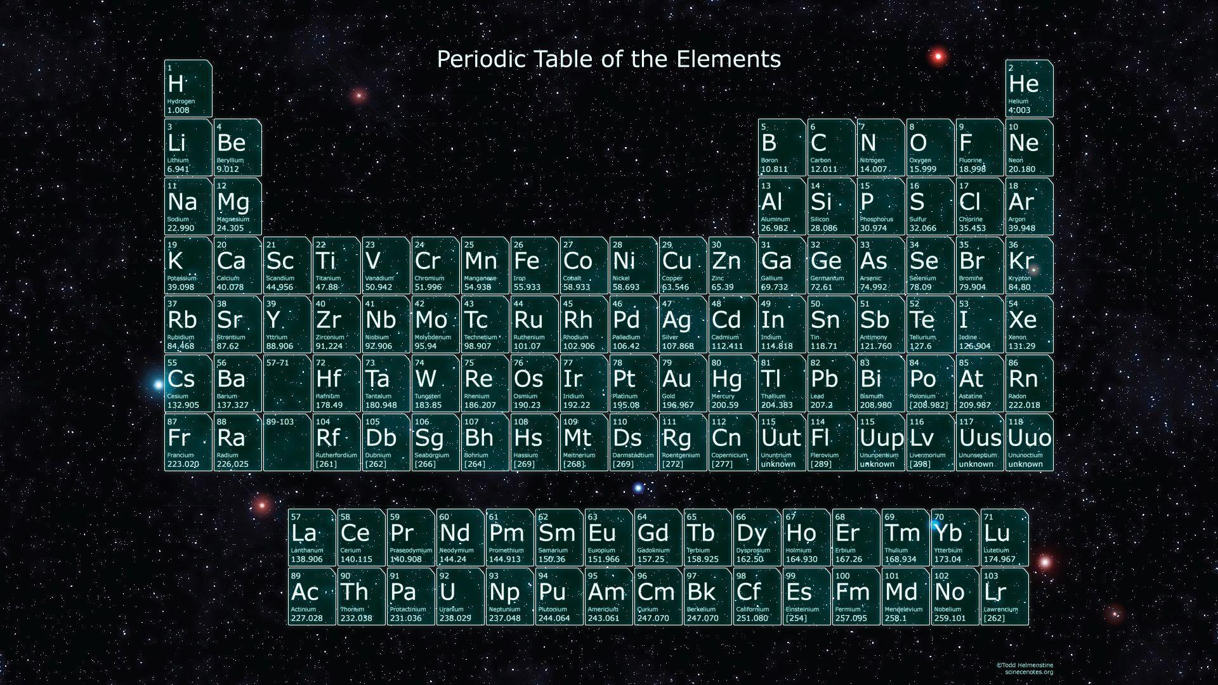This screenshot has height=685, width=1218.
Task: Select the Helium element tile
Action: [1028, 88]
